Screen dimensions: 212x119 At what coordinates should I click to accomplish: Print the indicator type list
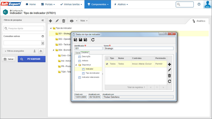point(72,21)
